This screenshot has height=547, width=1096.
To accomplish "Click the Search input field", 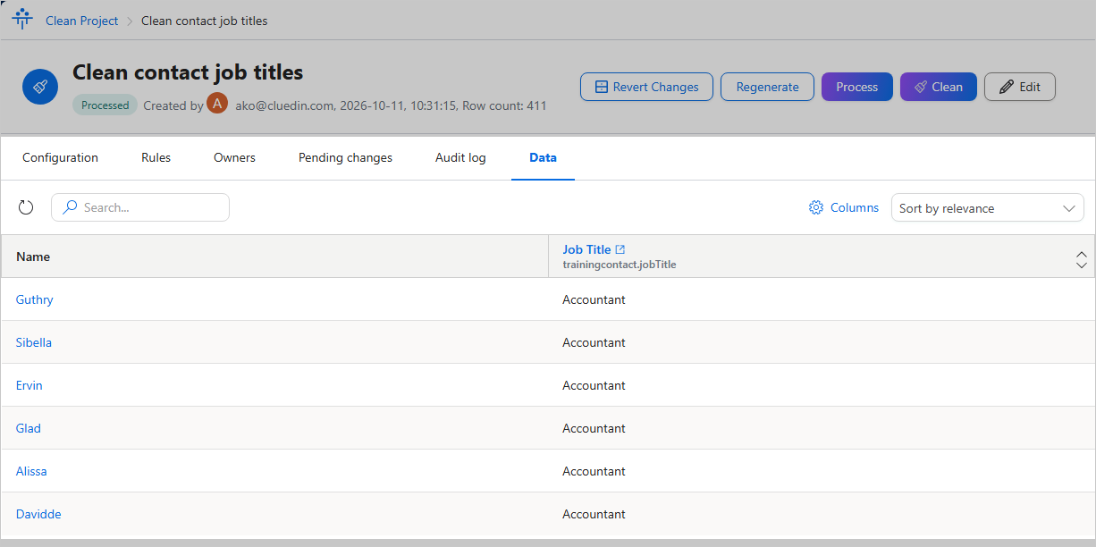I will pos(140,207).
